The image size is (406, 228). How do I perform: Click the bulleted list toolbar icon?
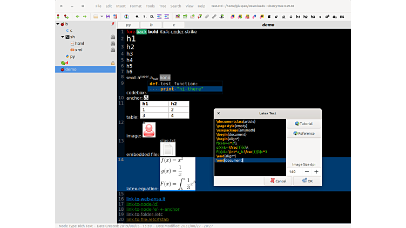(137, 16)
